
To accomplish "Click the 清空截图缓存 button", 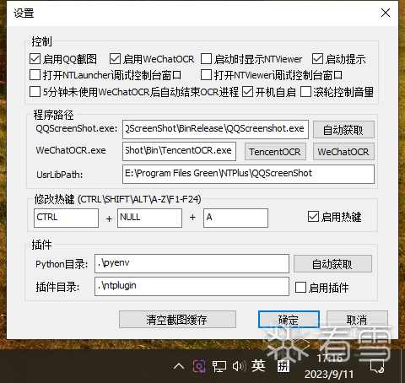I will pyautogui.click(x=177, y=319).
